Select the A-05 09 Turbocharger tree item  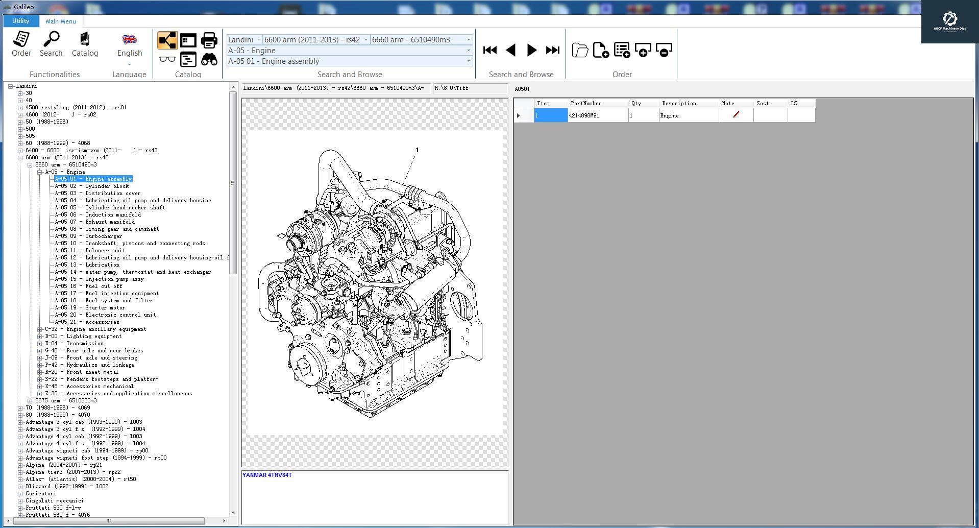[x=89, y=236]
